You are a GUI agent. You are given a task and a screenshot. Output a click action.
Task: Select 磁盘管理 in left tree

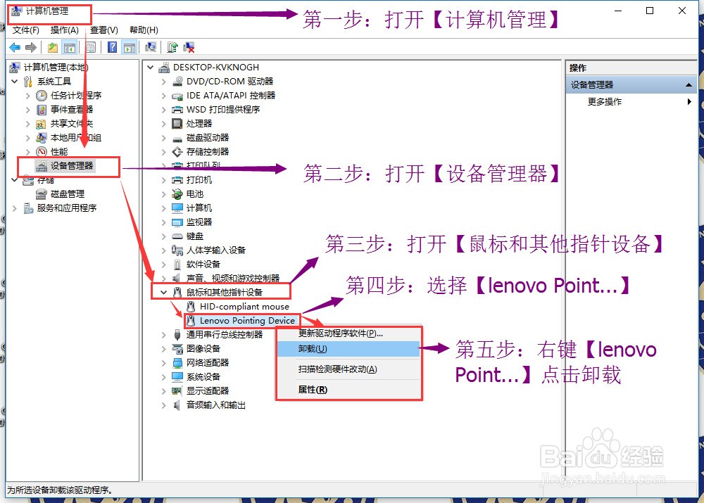click(x=68, y=194)
